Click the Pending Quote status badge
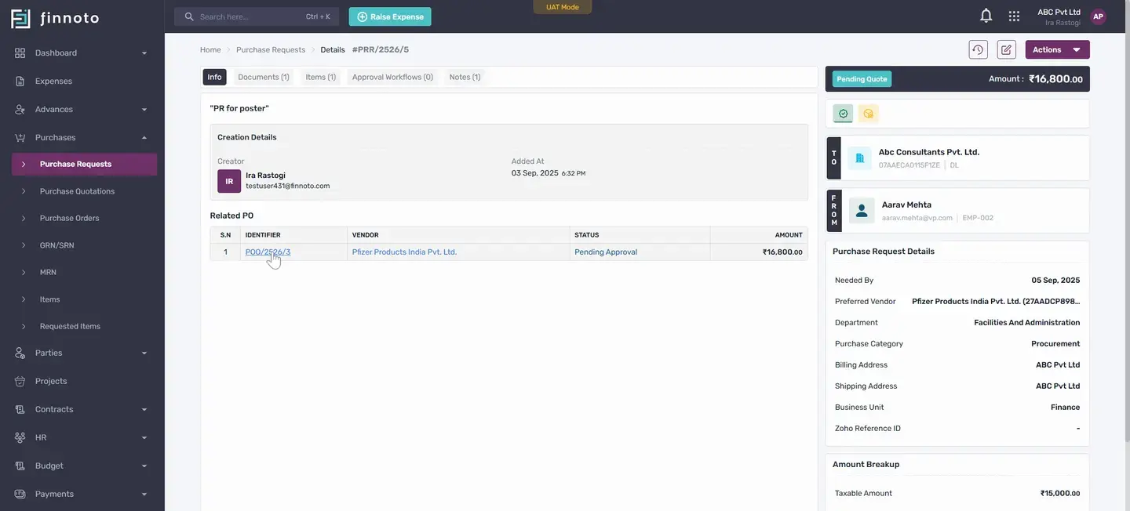Image resolution: width=1130 pixels, height=511 pixels. [x=862, y=79]
